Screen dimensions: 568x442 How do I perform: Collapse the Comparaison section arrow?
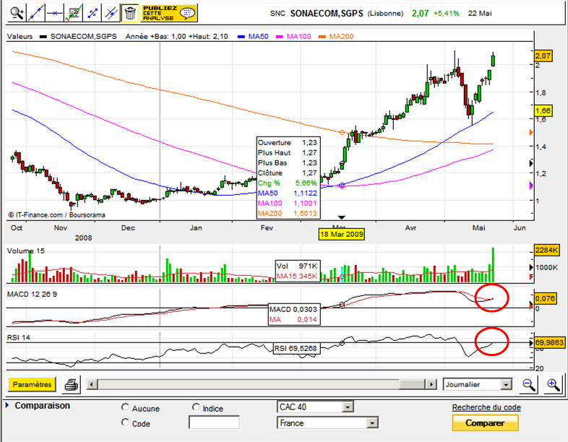7,405
